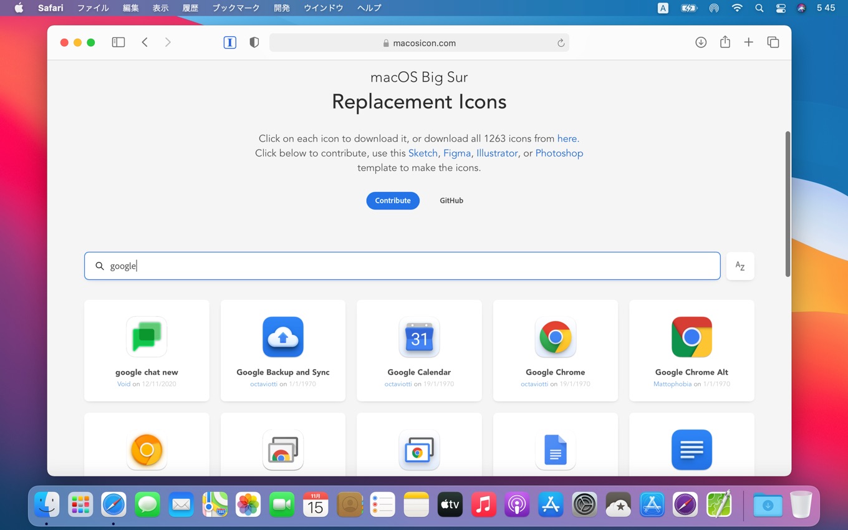Open Spotlight search
The height and width of the screenshot is (530, 848).
point(759,8)
